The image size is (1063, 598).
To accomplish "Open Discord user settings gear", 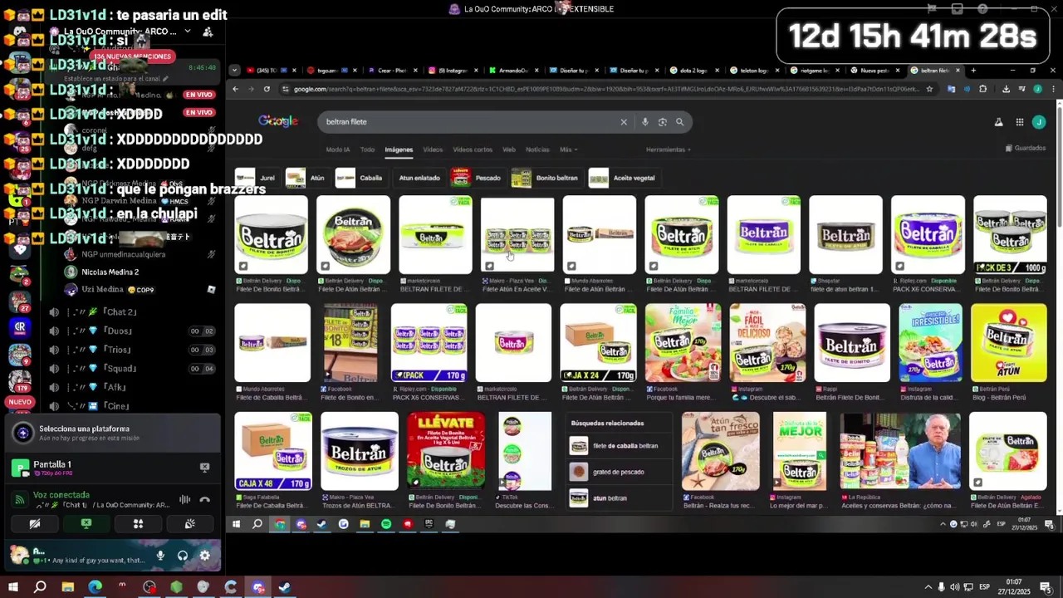I will [205, 556].
